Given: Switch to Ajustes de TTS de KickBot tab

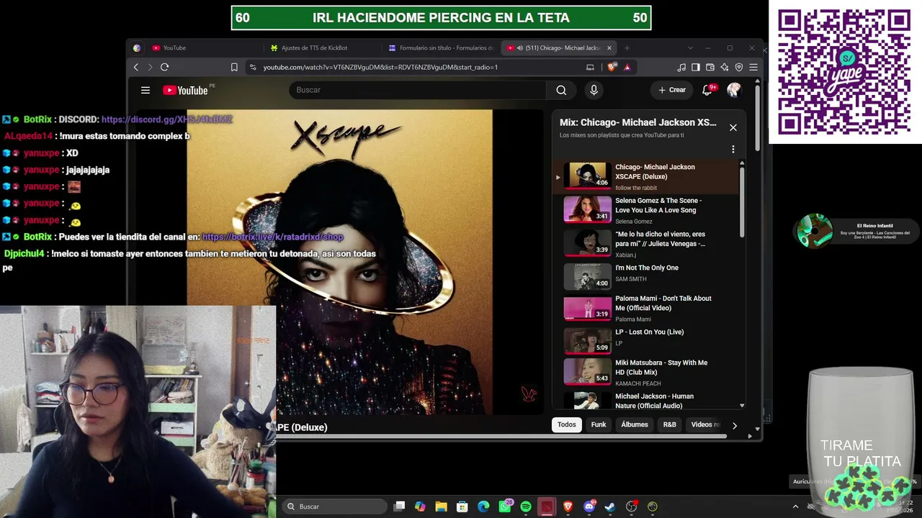Looking at the screenshot, I should coord(322,48).
